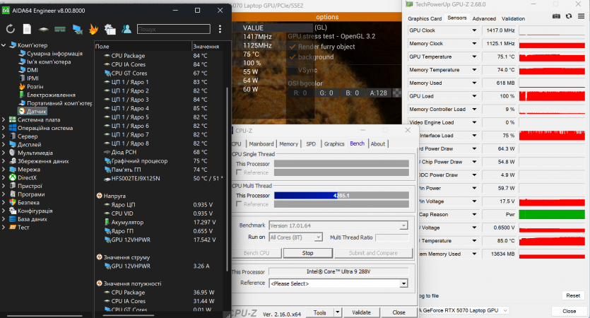This screenshot has height=318, width=590.
Task: Switch to the Advanced tab in GPU-Z
Action: [484, 18]
